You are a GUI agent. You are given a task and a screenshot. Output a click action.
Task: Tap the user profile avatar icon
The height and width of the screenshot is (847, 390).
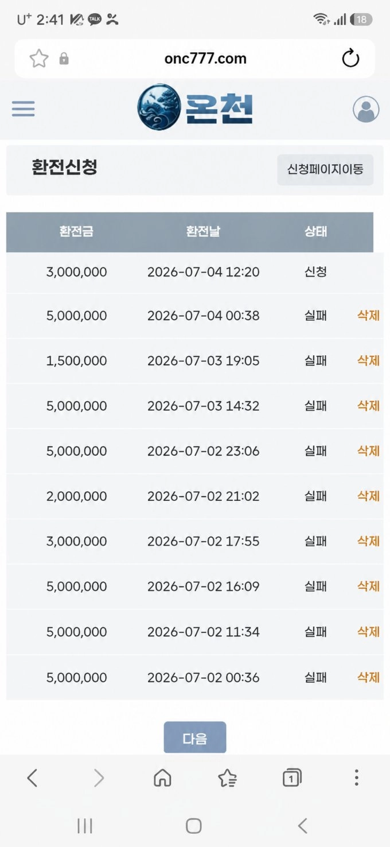pyautogui.click(x=366, y=108)
